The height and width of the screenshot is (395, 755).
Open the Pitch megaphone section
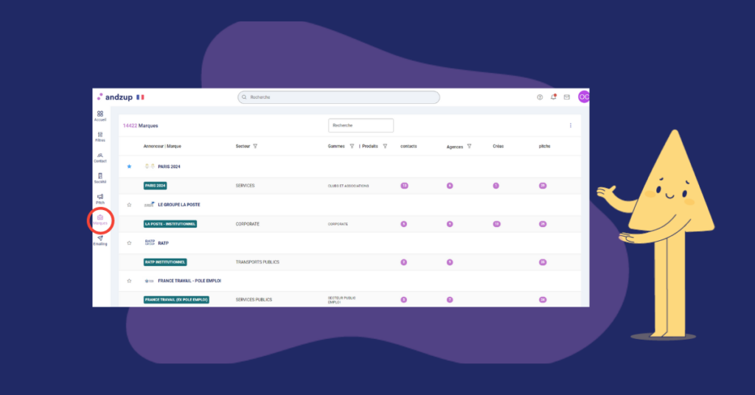coord(100,199)
